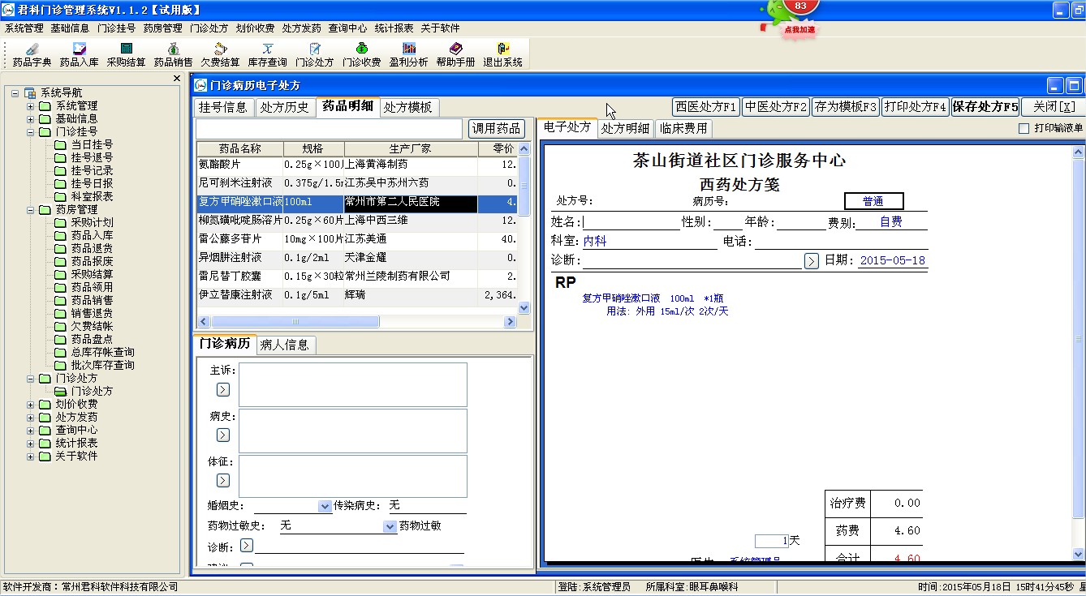Click the drug search input field

click(x=329, y=129)
